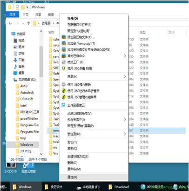Sort by the 名称 column header
189x191 pixels.
[x=51, y=32]
